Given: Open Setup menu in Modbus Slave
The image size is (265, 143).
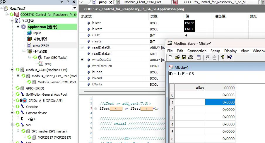Looking at the screenshot, I should (215, 51).
